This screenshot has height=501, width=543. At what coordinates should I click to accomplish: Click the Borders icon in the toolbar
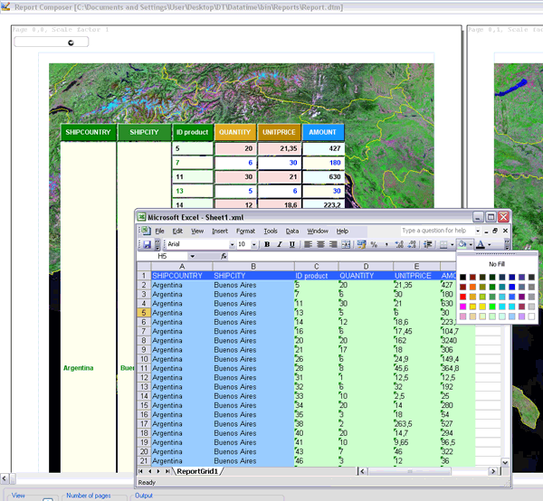[x=443, y=244]
